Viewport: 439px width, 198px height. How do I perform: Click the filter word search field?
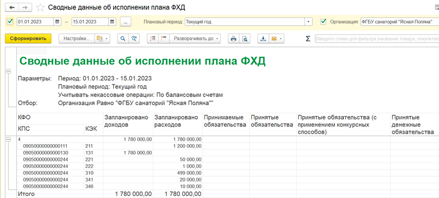377,39
